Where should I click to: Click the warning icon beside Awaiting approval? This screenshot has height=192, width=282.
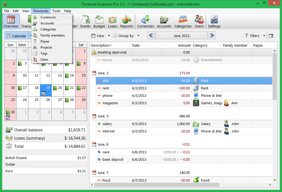(x=94, y=52)
